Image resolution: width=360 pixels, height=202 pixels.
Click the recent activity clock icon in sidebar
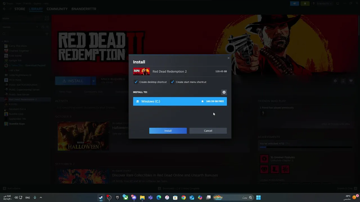point(43,27)
